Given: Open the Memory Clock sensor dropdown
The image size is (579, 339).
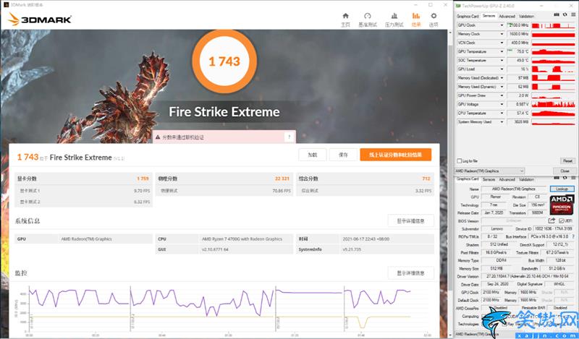Looking at the screenshot, I should [x=502, y=34].
